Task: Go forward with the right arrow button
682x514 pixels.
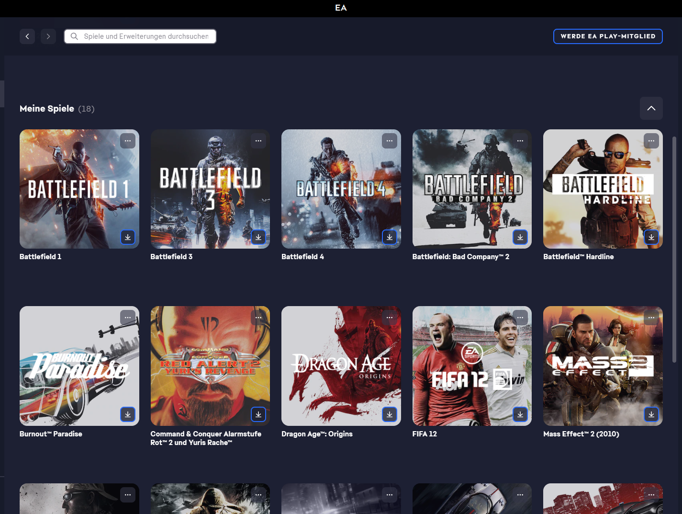Action: coord(48,36)
